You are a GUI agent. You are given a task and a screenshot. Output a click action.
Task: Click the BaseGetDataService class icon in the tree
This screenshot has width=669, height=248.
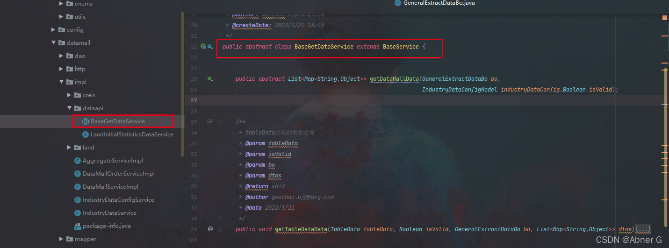pyautogui.click(x=86, y=121)
